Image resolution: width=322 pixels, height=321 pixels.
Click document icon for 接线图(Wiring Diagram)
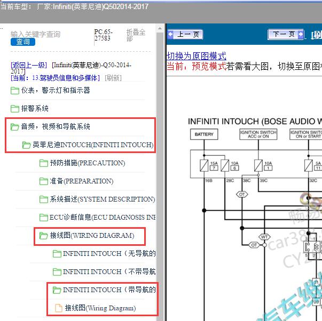59,308
